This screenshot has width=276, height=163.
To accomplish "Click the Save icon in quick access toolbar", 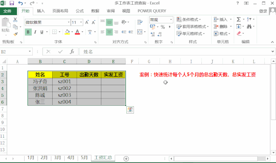I will (x=12, y=3).
